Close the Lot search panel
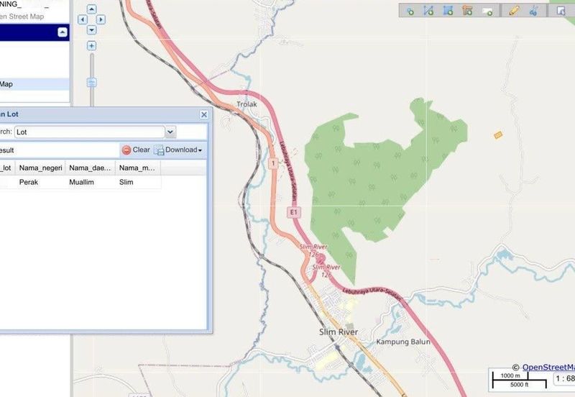The image size is (575, 397). [x=204, y=114]
